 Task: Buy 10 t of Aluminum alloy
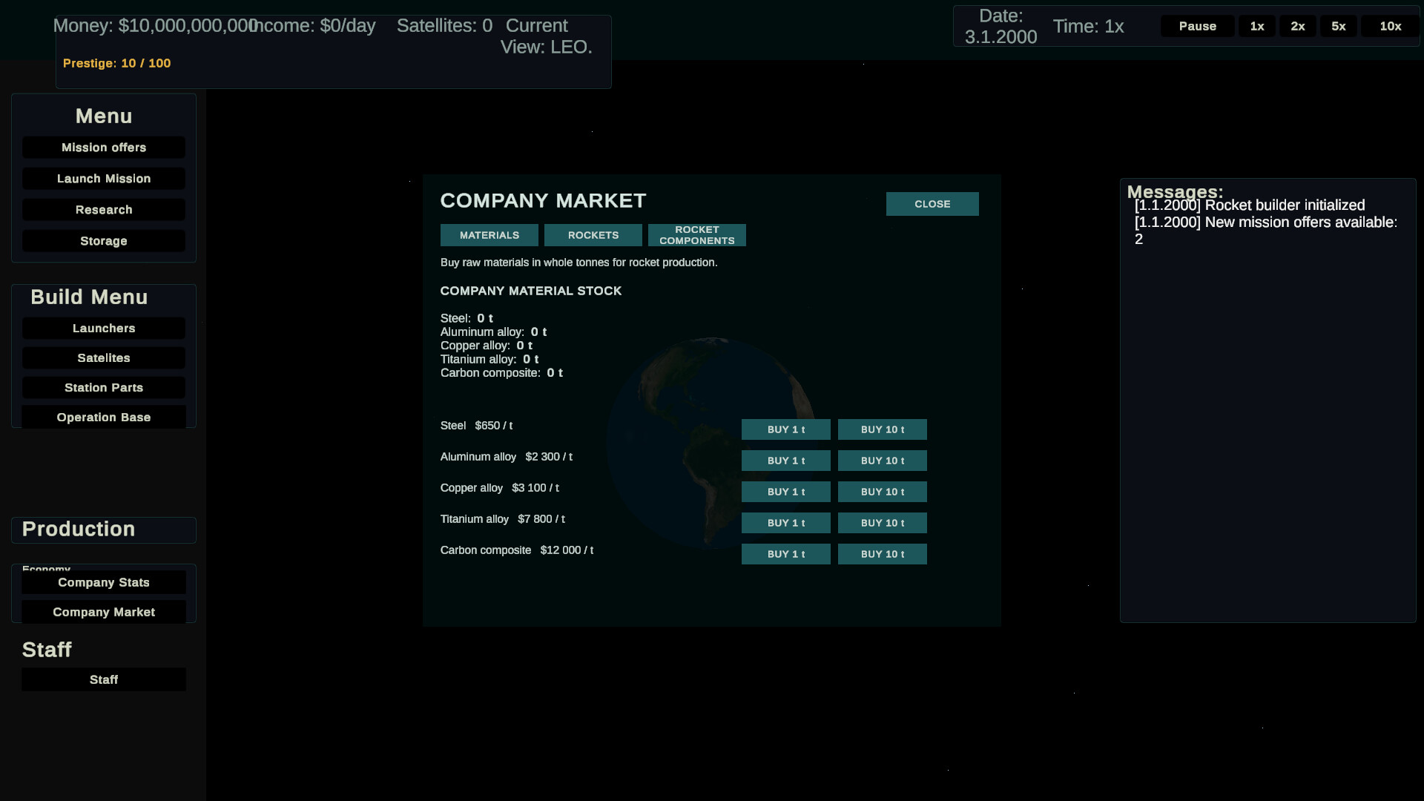[883, 461]
